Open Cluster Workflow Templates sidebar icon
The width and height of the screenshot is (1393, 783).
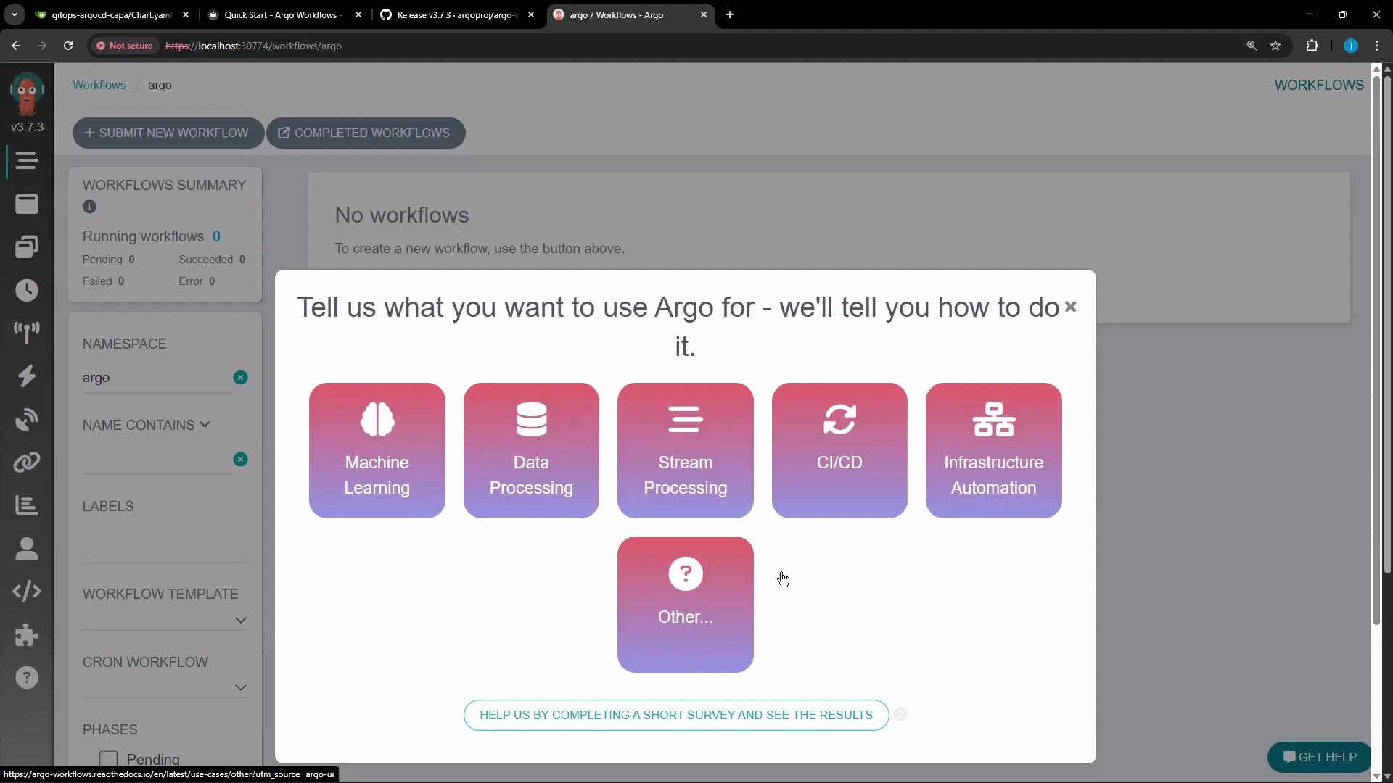click(x=27, y=246)
